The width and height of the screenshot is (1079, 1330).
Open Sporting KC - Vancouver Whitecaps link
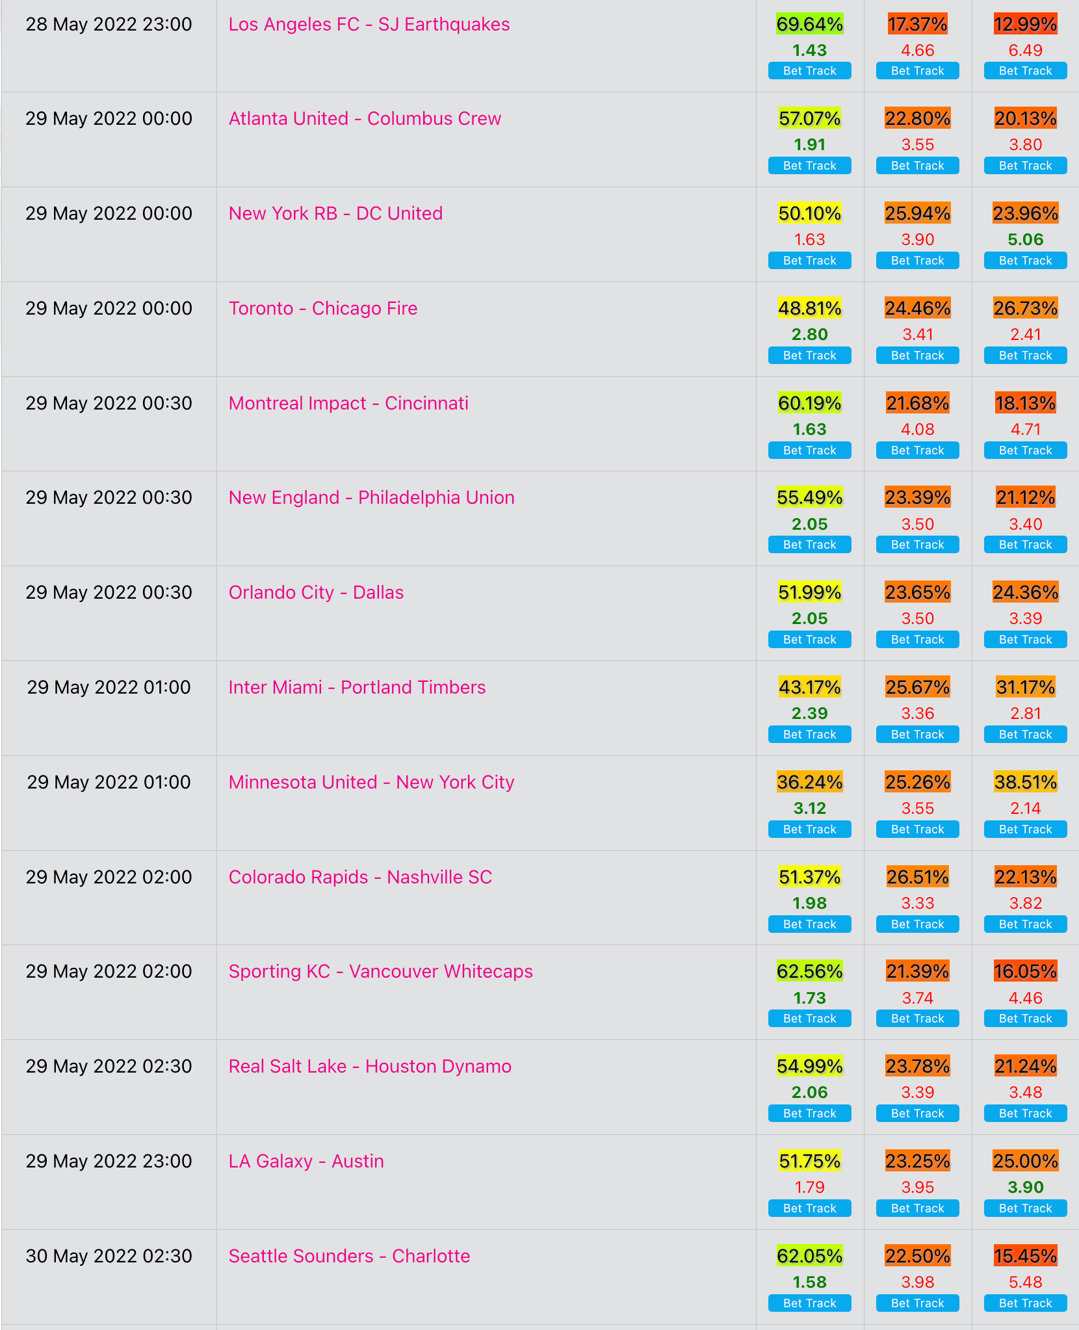pyautogui.click(x=381, y=972)
